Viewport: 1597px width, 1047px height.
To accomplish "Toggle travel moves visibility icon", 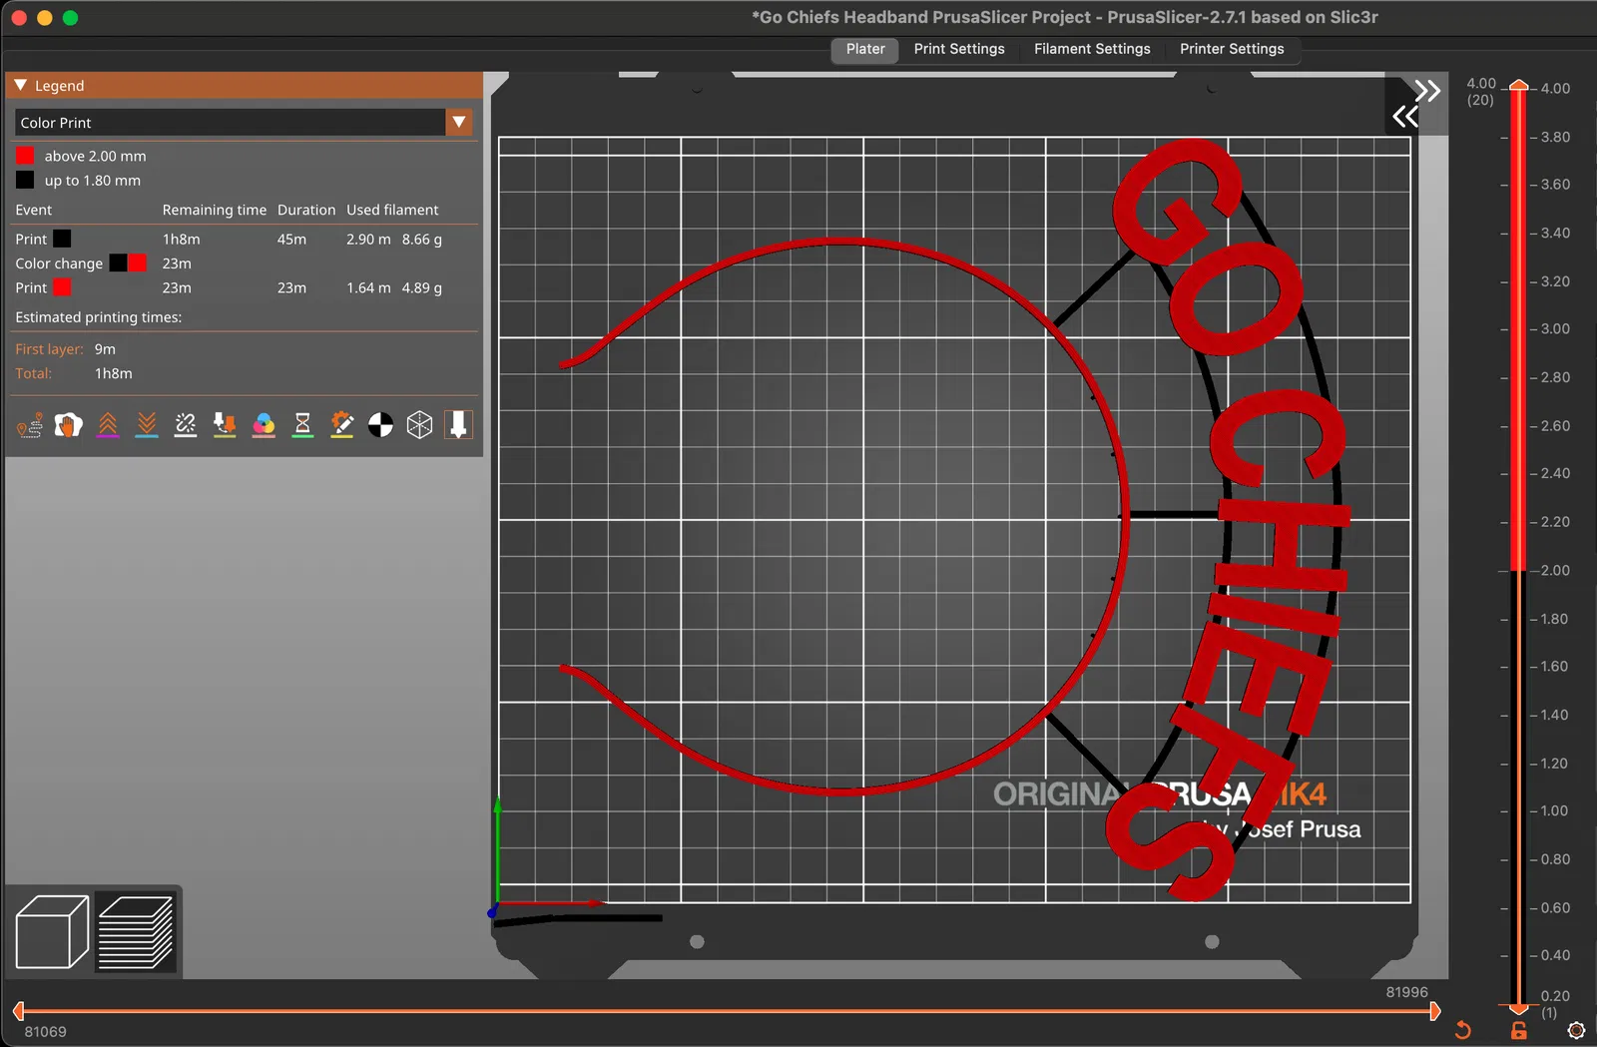I will 29,425.
